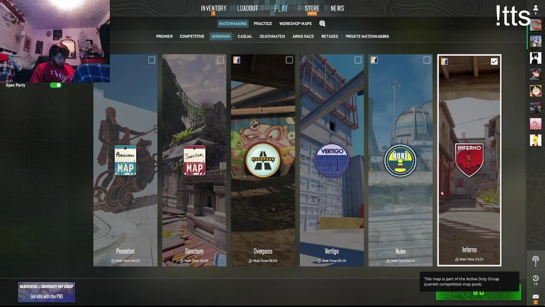Screen dimensions: 545x307
Task: Click the wolves friend avatar
Action: (x=536, y=41)
